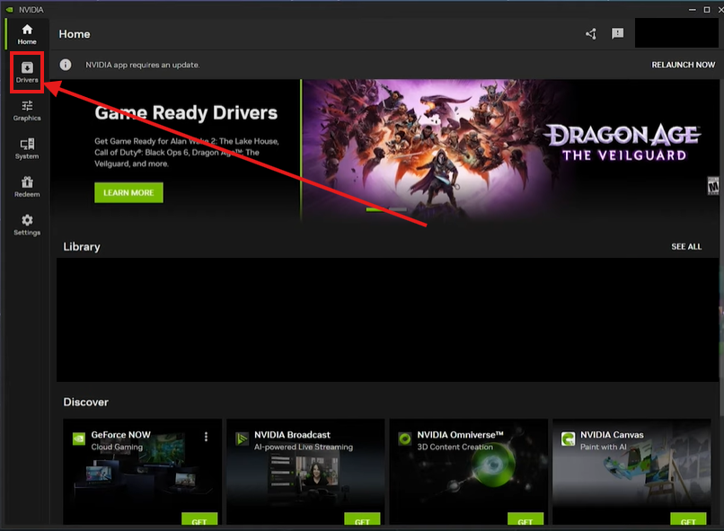
Task: Click the info icon in update banner
Action: coord(66,65)
